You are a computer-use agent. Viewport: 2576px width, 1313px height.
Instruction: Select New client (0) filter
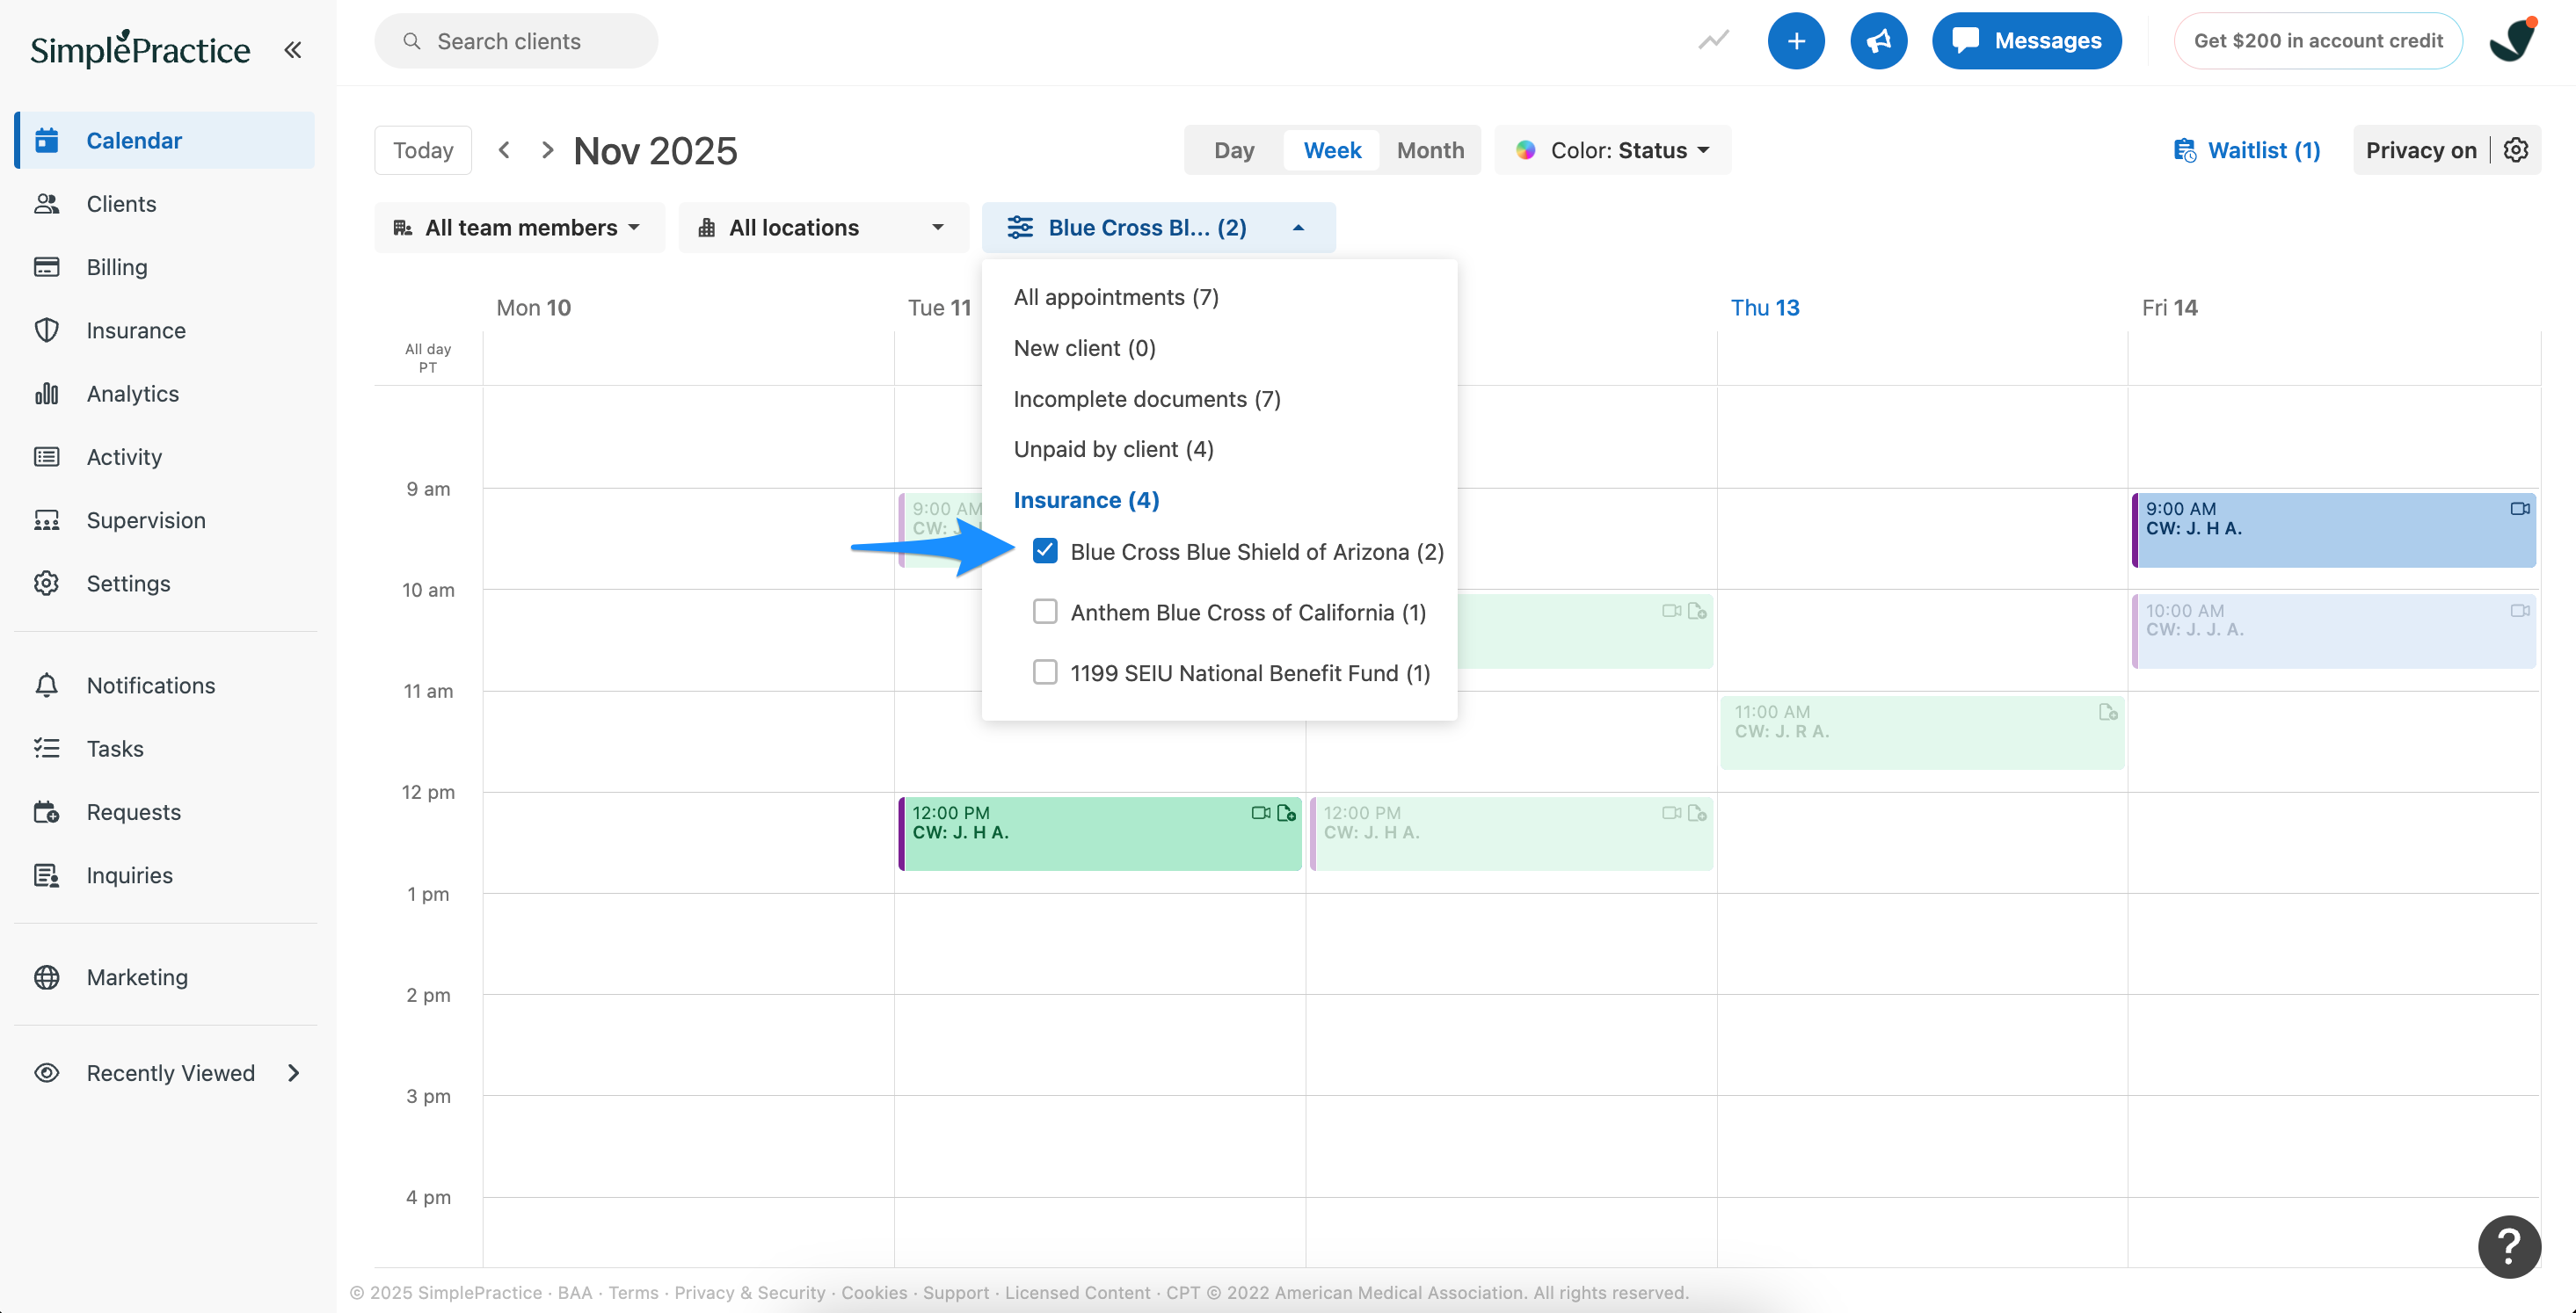(x=1084, y=348)
